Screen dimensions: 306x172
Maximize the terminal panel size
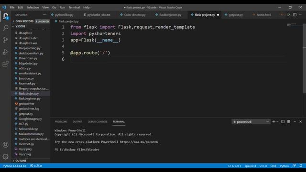tap(295, 122)
